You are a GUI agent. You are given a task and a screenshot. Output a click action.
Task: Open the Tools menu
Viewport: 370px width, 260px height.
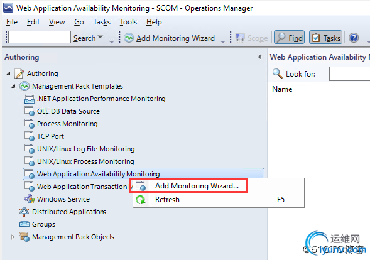[x=128, y=22]
